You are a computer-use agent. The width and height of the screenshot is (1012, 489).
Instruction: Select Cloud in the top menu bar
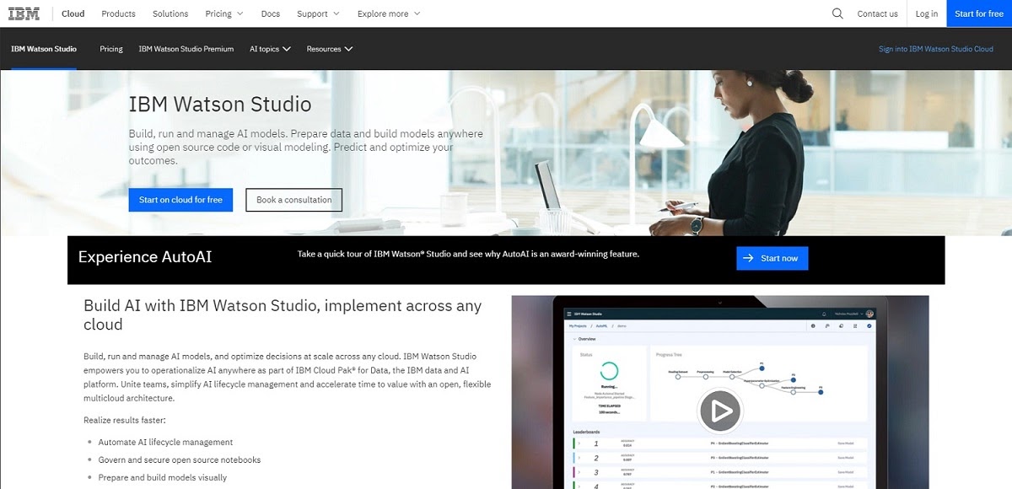[73, 13]
